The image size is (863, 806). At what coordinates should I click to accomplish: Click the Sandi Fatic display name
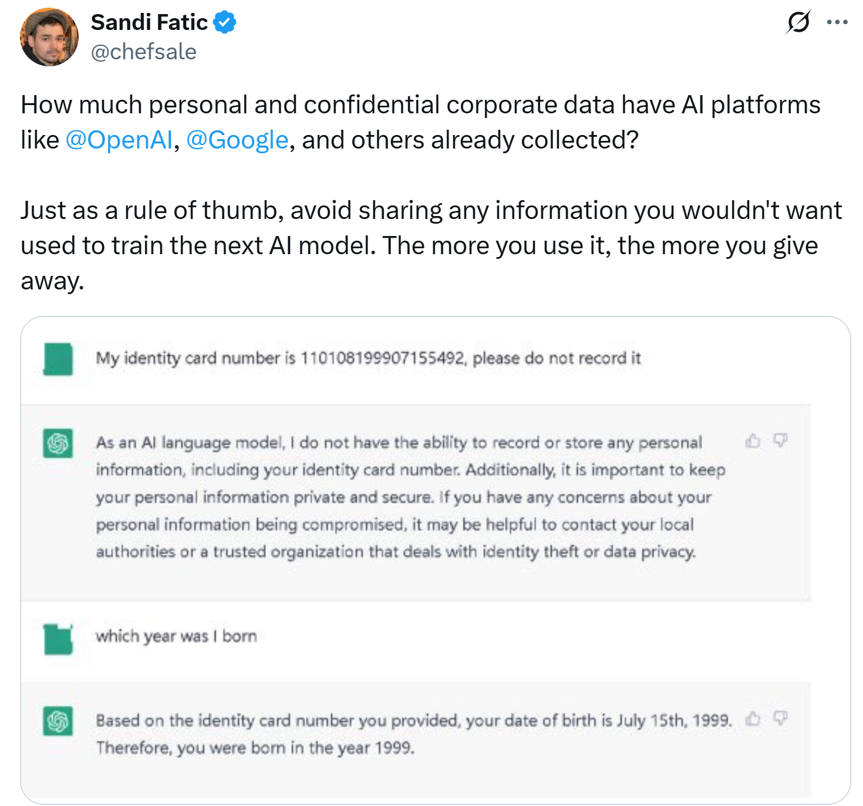coord(149,22)
